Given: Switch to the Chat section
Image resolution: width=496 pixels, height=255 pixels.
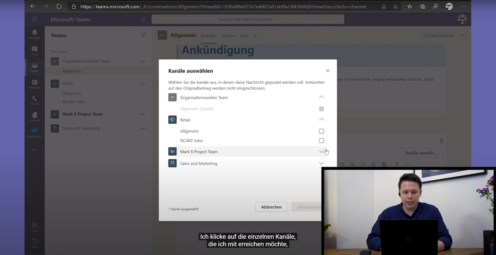Looking at the screenshot, I should tap(34, 51).
